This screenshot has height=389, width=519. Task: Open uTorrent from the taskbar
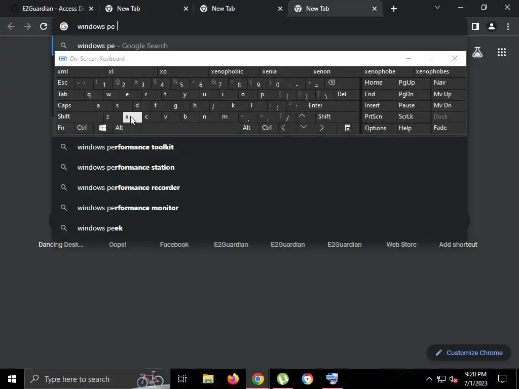pos(283,379)
